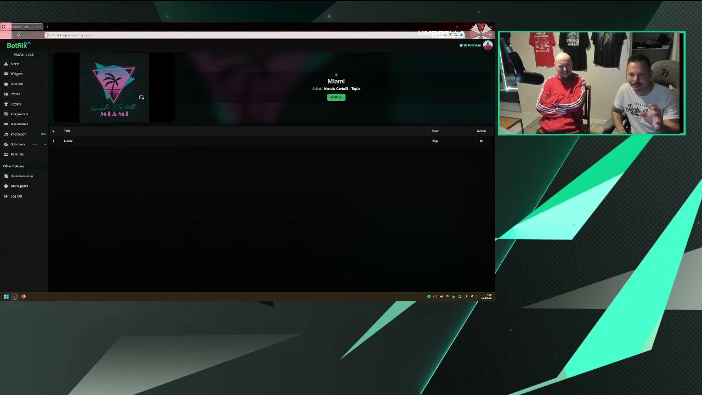Click the Platform: Kick label
Screen dimensions: 702x395
click(x=24, y=55)
